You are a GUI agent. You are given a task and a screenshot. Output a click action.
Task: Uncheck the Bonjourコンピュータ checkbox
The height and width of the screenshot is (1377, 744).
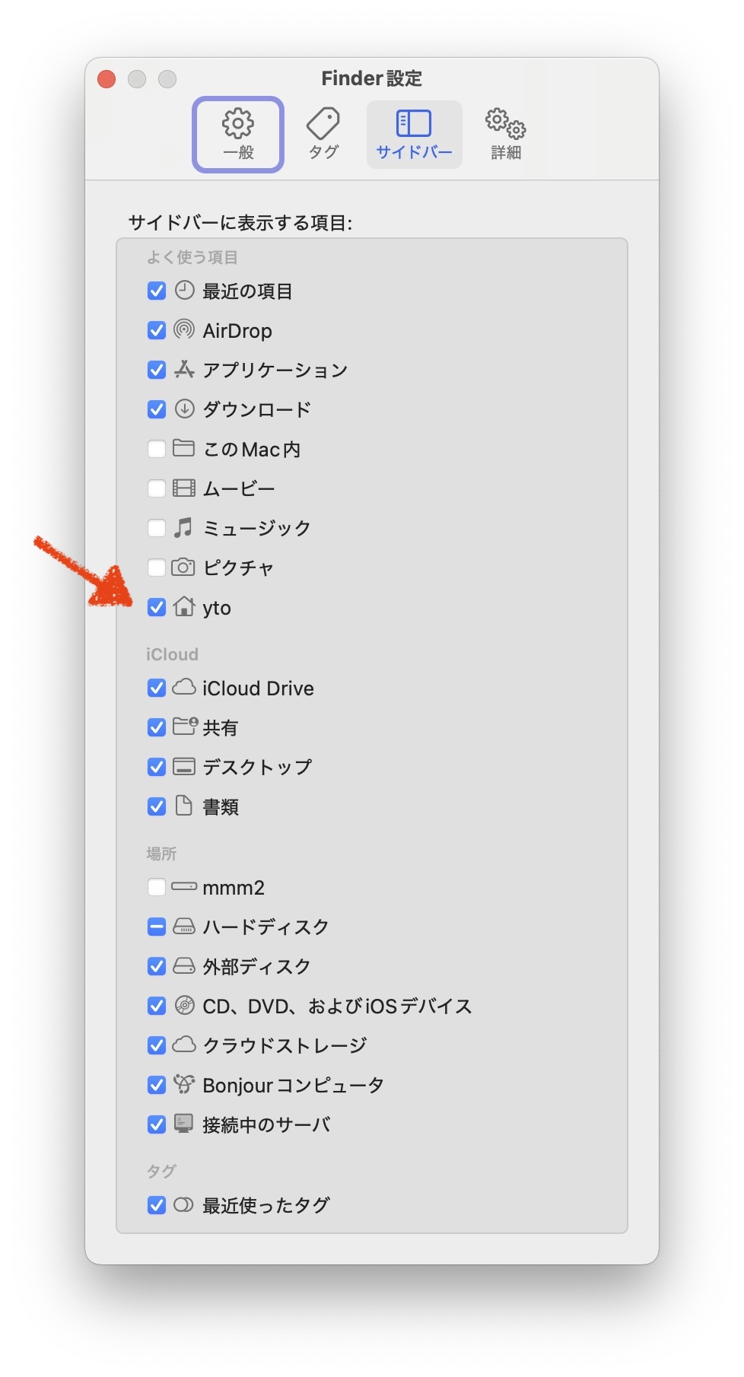pyautogui.click(x=157, y=1085)
